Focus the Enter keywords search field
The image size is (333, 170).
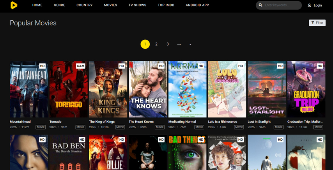279,5
